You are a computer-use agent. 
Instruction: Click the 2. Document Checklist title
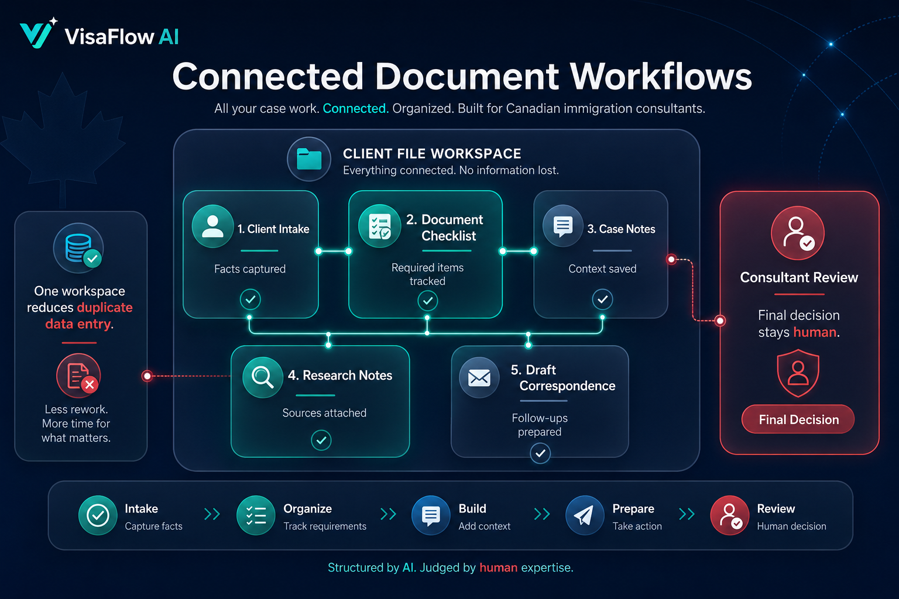tap(444, 228)
